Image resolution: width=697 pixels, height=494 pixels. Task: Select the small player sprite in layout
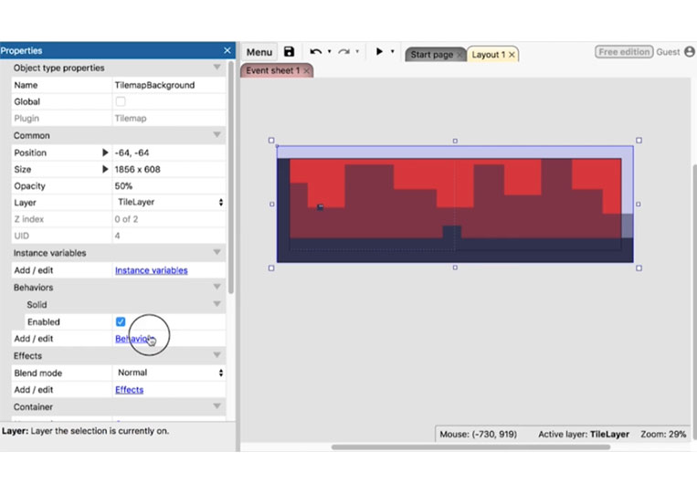click(x=320, y=207)
